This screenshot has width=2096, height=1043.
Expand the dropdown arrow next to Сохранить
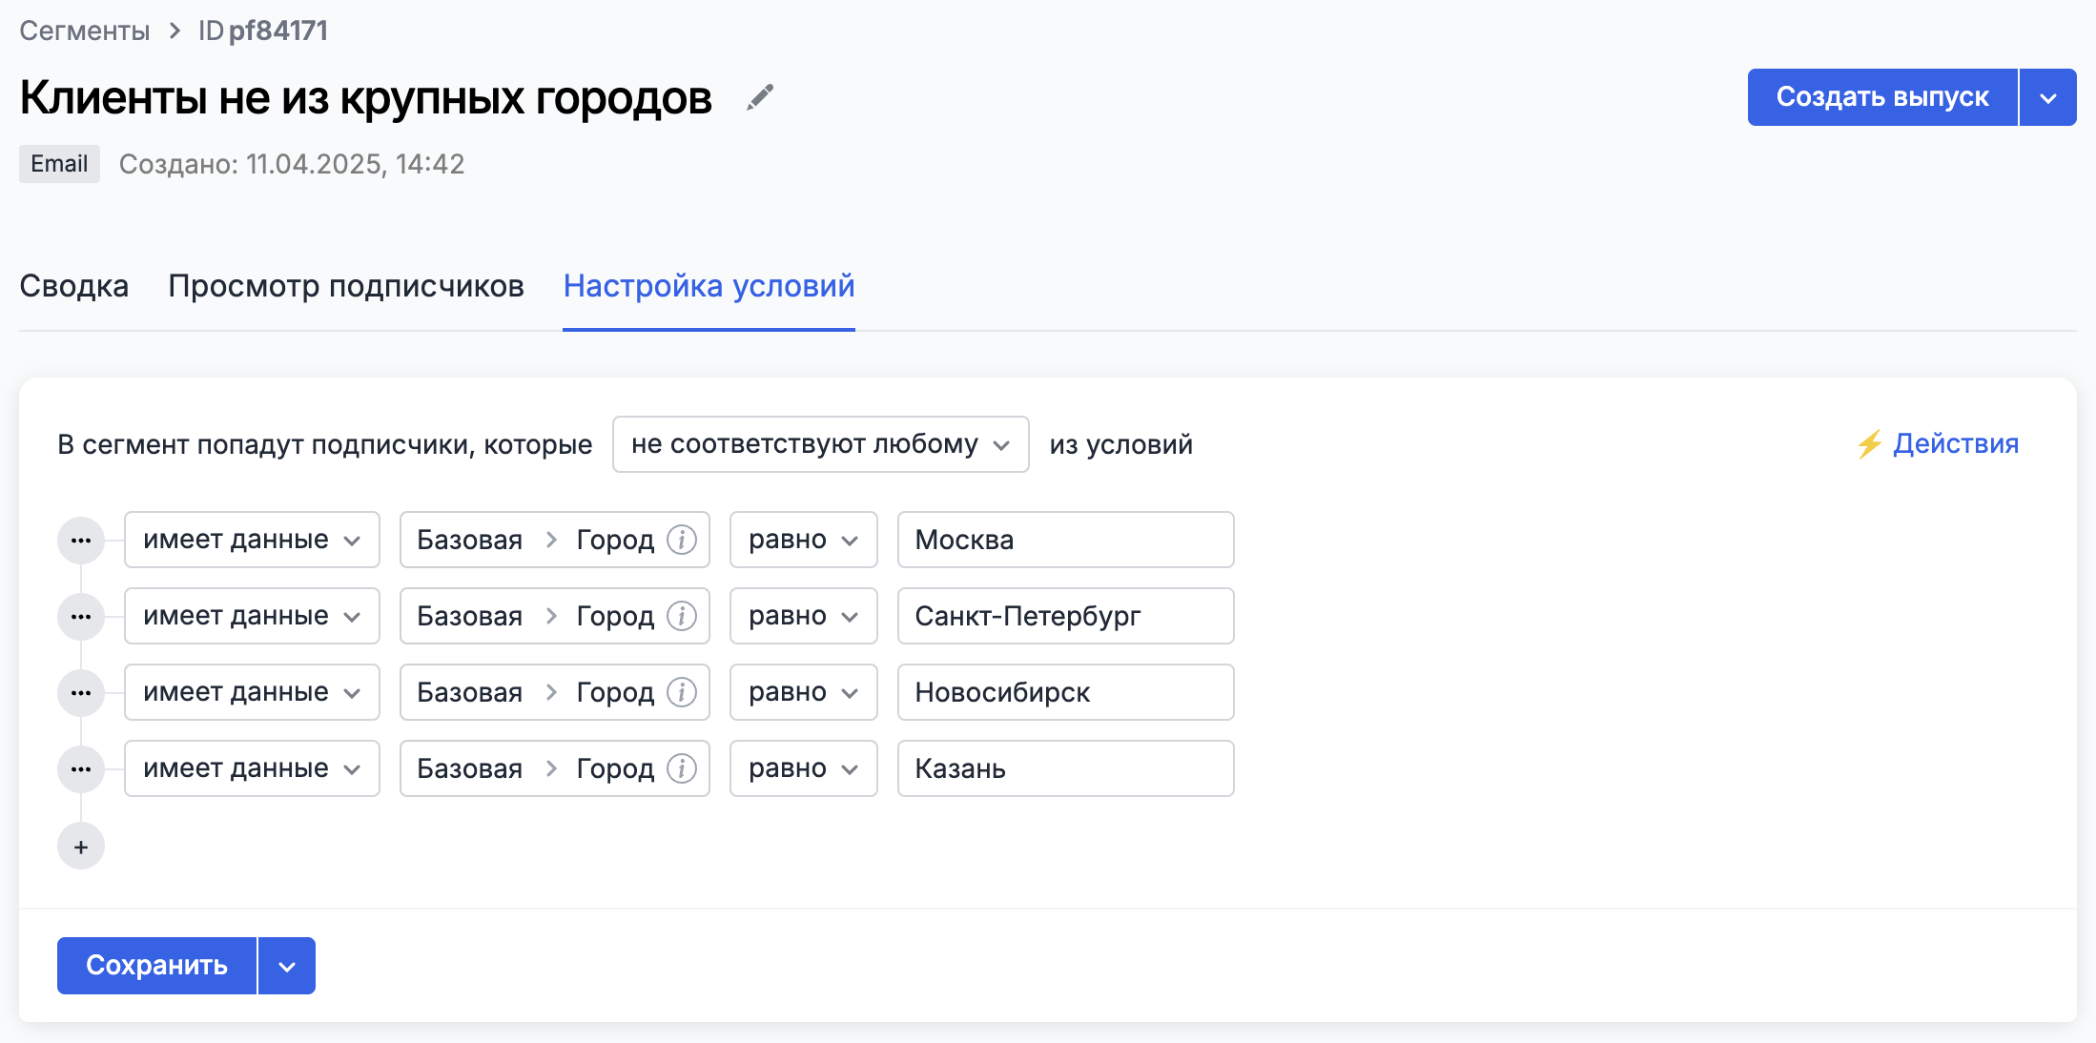pyautogui.click(x=285, y=966)
